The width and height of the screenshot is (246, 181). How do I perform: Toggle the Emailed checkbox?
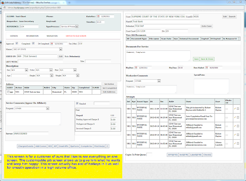pyautogui.click(x=77, y=103)
